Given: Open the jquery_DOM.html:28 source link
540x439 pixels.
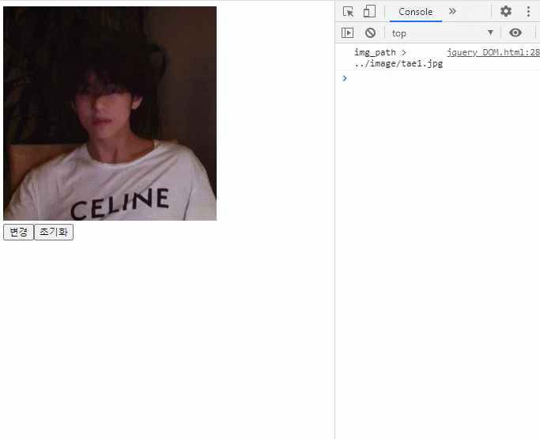Looking at the screenshot, I should (x=493, y=52).
